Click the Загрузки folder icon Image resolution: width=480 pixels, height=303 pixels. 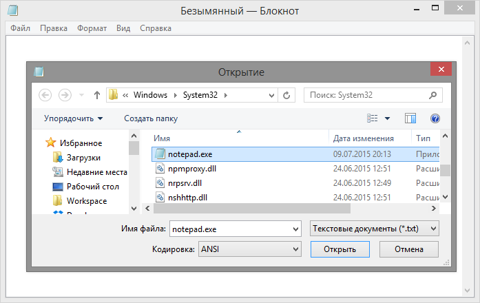58,157
